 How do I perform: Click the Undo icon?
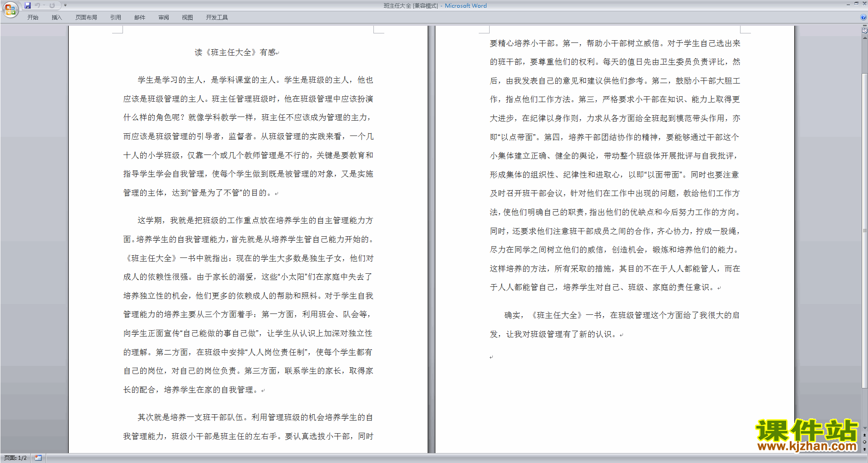point(38,5)
